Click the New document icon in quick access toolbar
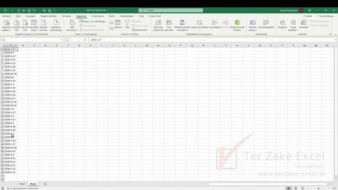Viewport: 338px width, 190px height. (x=19, y=11)
